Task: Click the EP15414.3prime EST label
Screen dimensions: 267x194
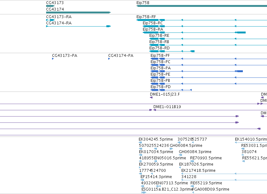Action: [x=156, y=177]
